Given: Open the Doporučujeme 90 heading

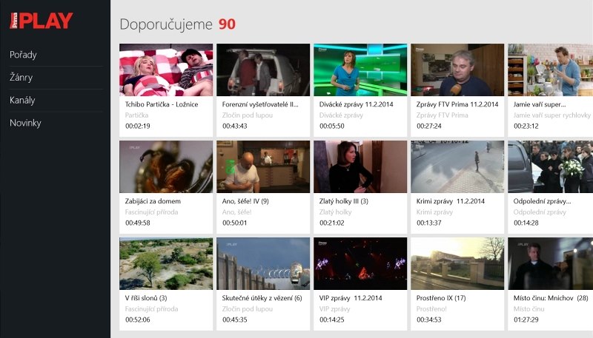Looking at the screenshot, I should [x=177, y=24].
